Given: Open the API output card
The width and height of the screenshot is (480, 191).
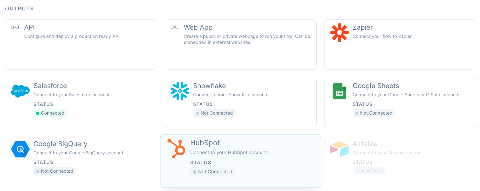Looking at the screenshot, I should click(x=81, y=44).
